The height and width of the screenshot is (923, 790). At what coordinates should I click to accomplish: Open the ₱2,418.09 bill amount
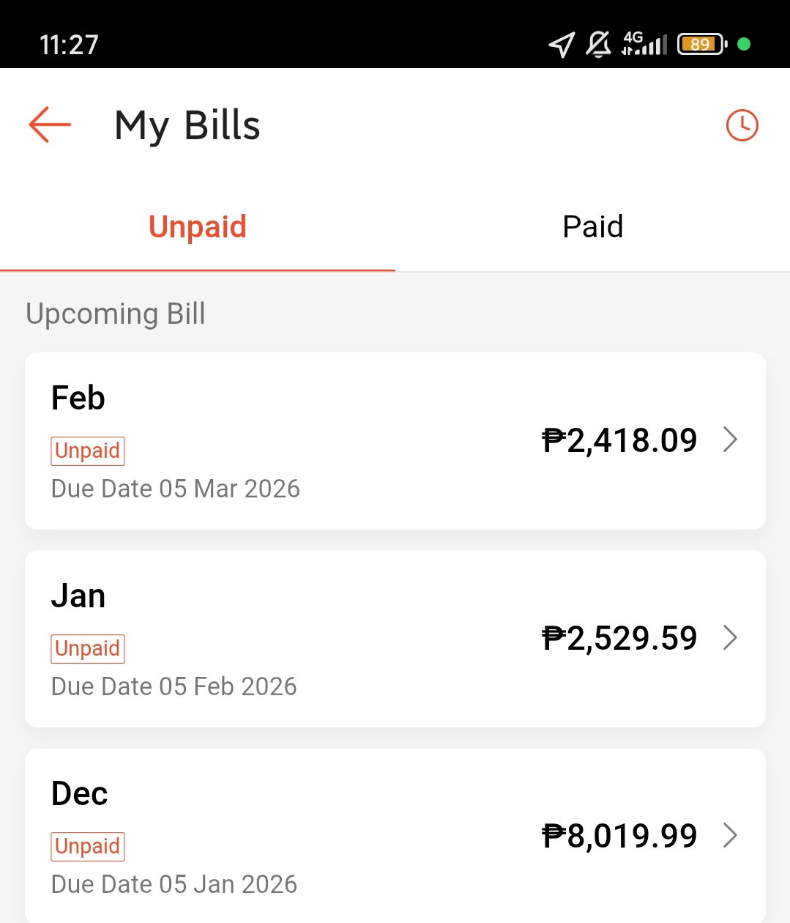(x=619, y=440)
